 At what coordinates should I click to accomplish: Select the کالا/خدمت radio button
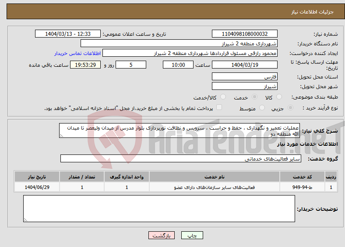[223, 97]
